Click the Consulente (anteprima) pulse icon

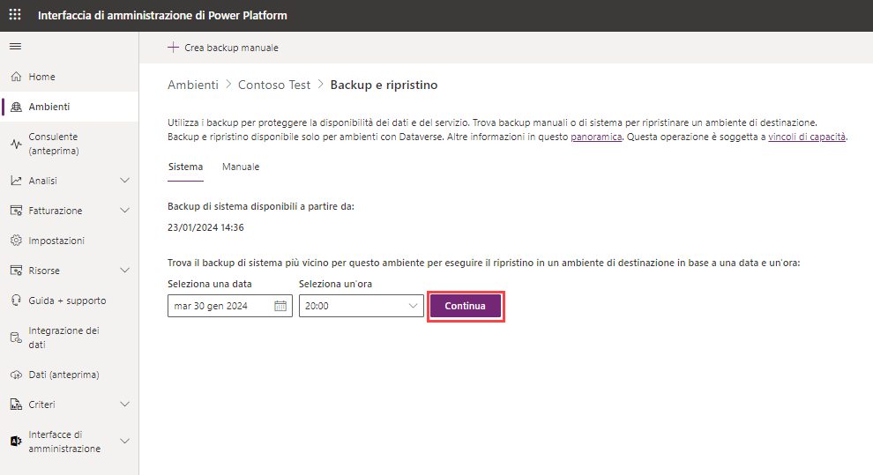(16, 144)
